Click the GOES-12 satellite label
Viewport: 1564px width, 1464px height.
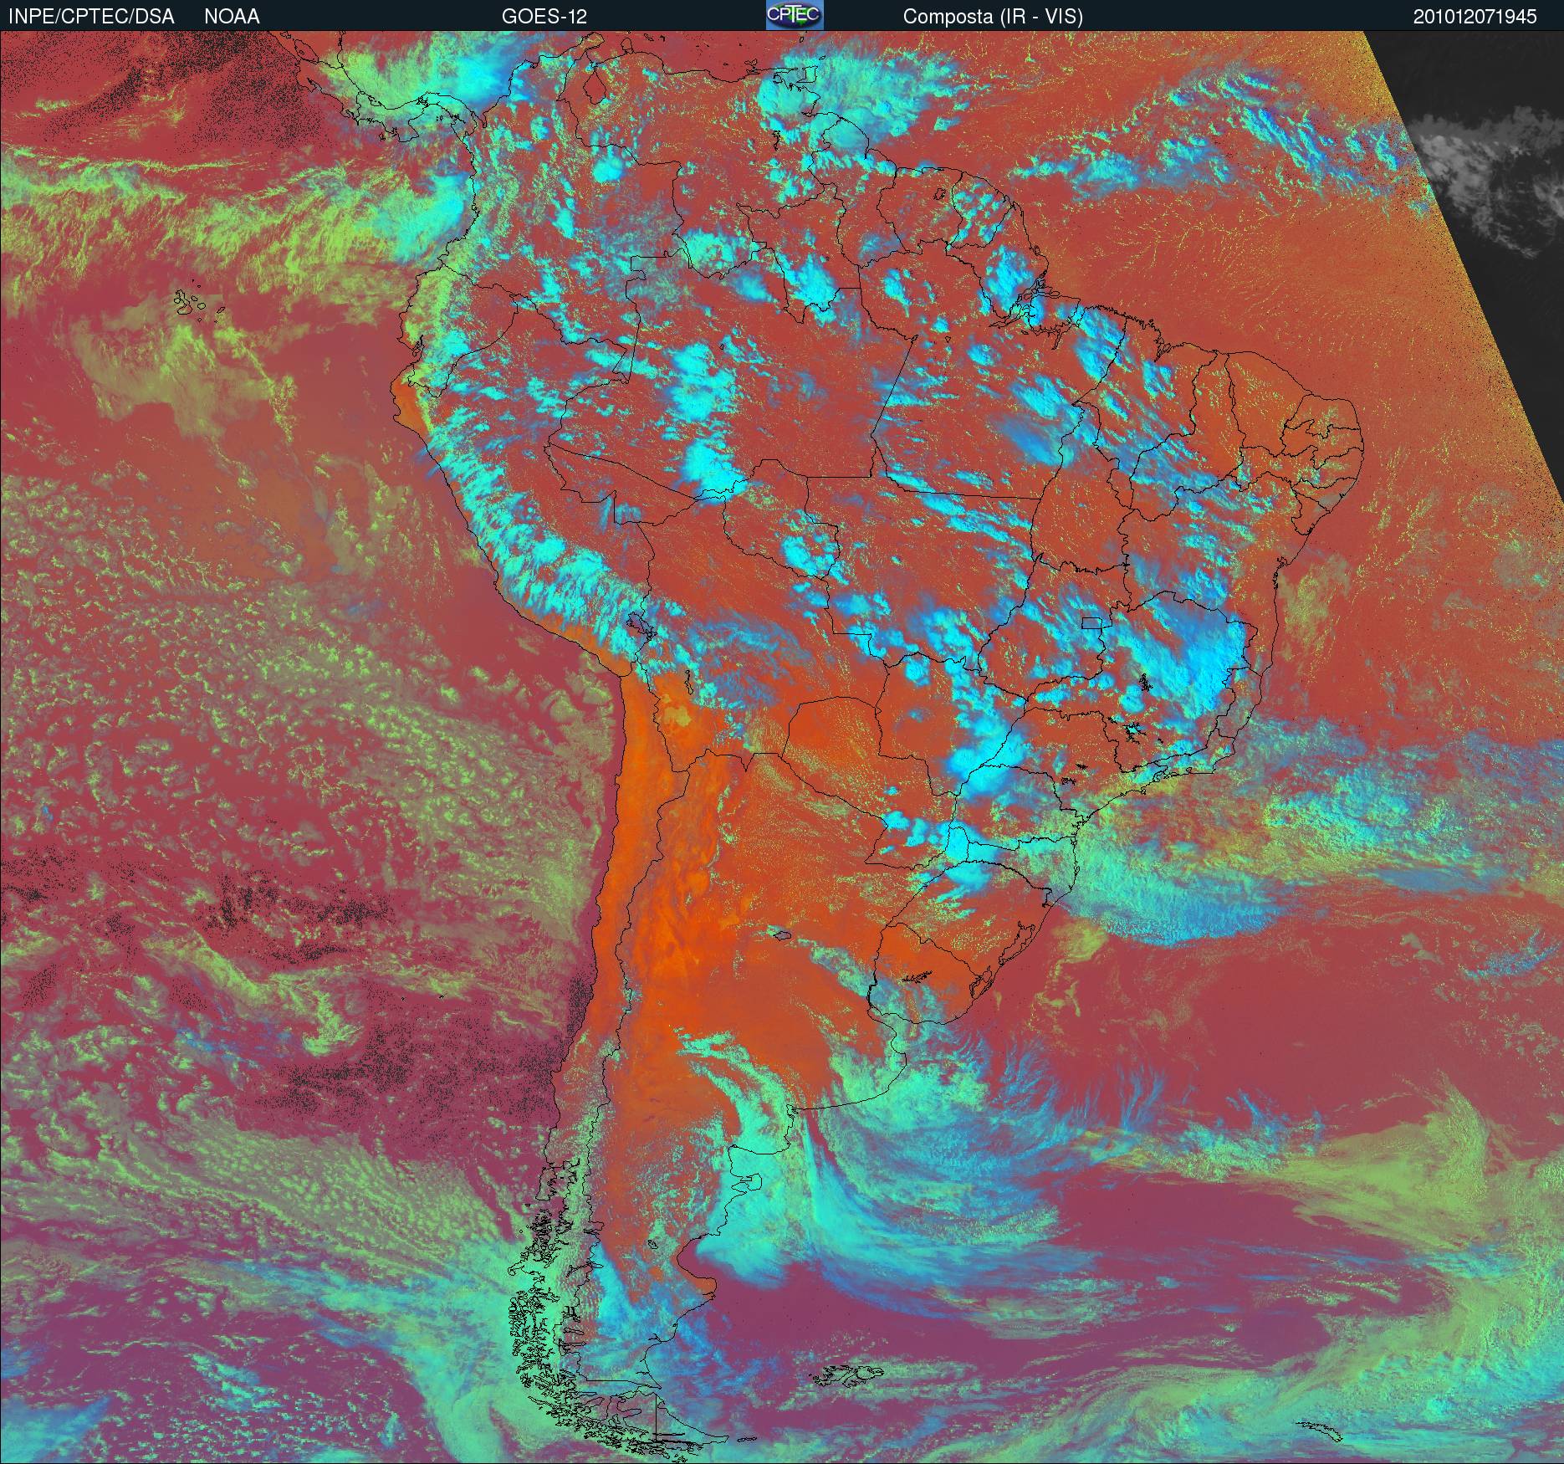pyautogui.click(x=544, y=17)
